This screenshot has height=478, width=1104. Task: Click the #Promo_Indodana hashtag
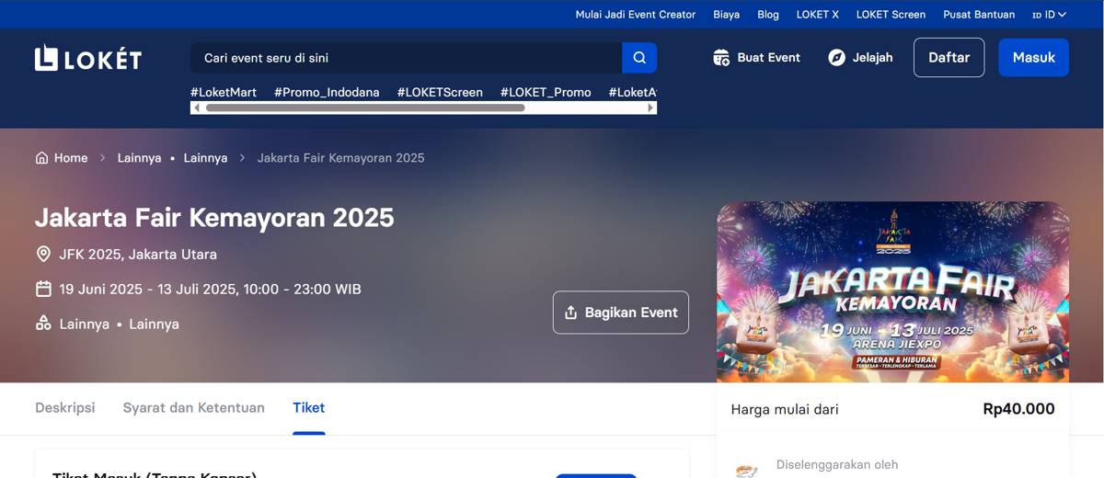pos(327,92)
